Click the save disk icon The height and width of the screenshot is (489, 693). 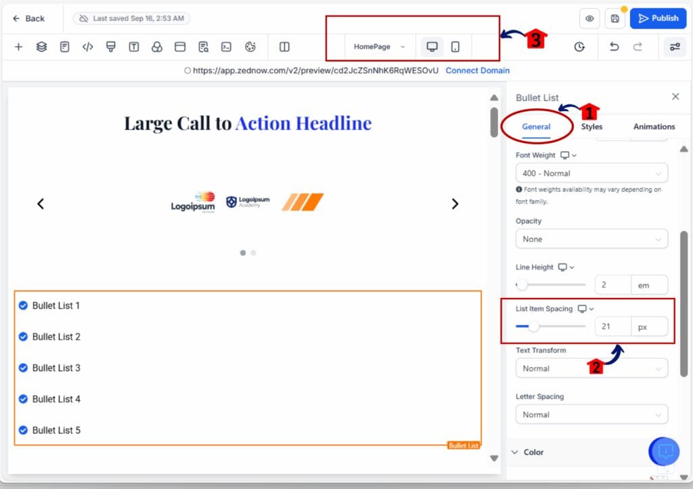coord(614,19)
